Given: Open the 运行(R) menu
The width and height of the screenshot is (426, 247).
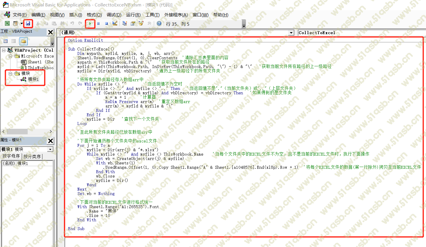Looking at the screenshot, I should (133, 15).
